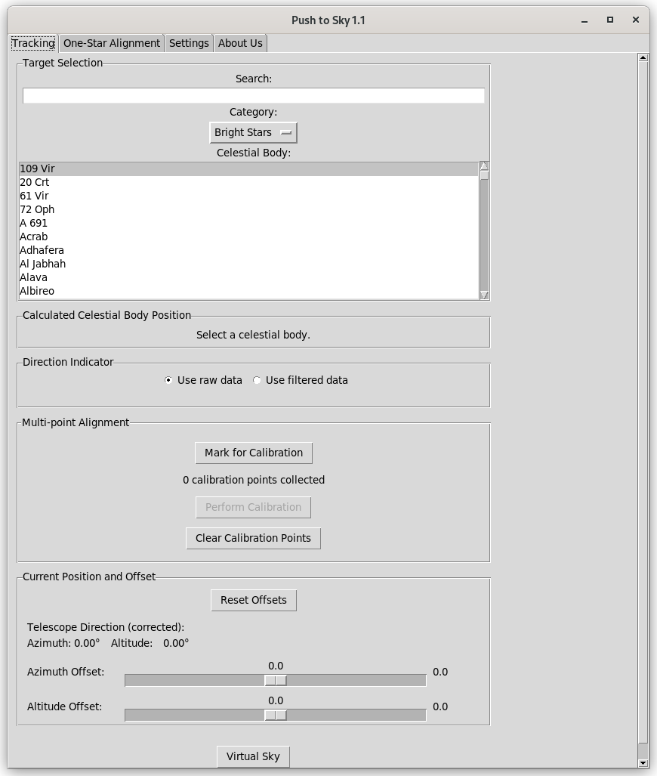This screenshot has width=657, height=776.
Task: Click the star list scroll-down arrow
Action: click(x=484, y=295)
